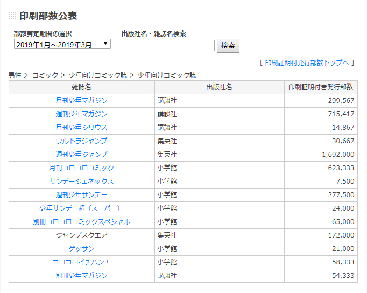Click the 雑誌名 column header

click(81, 87)
